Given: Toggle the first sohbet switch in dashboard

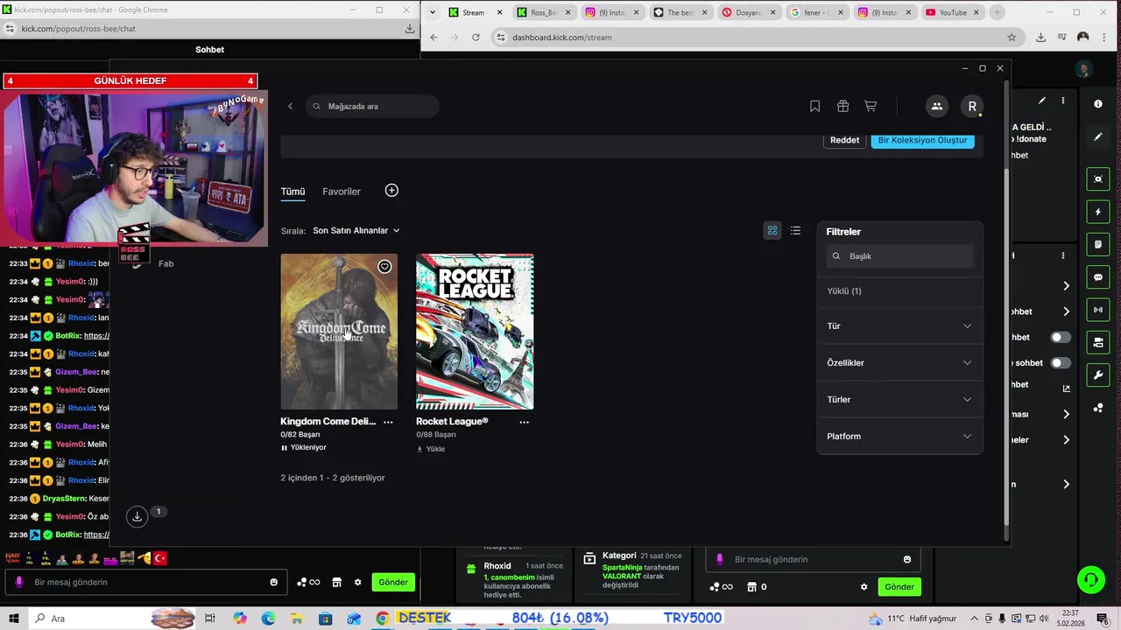Looking at the screenshot, I should pyautogui.click(x=1061, y=337).
